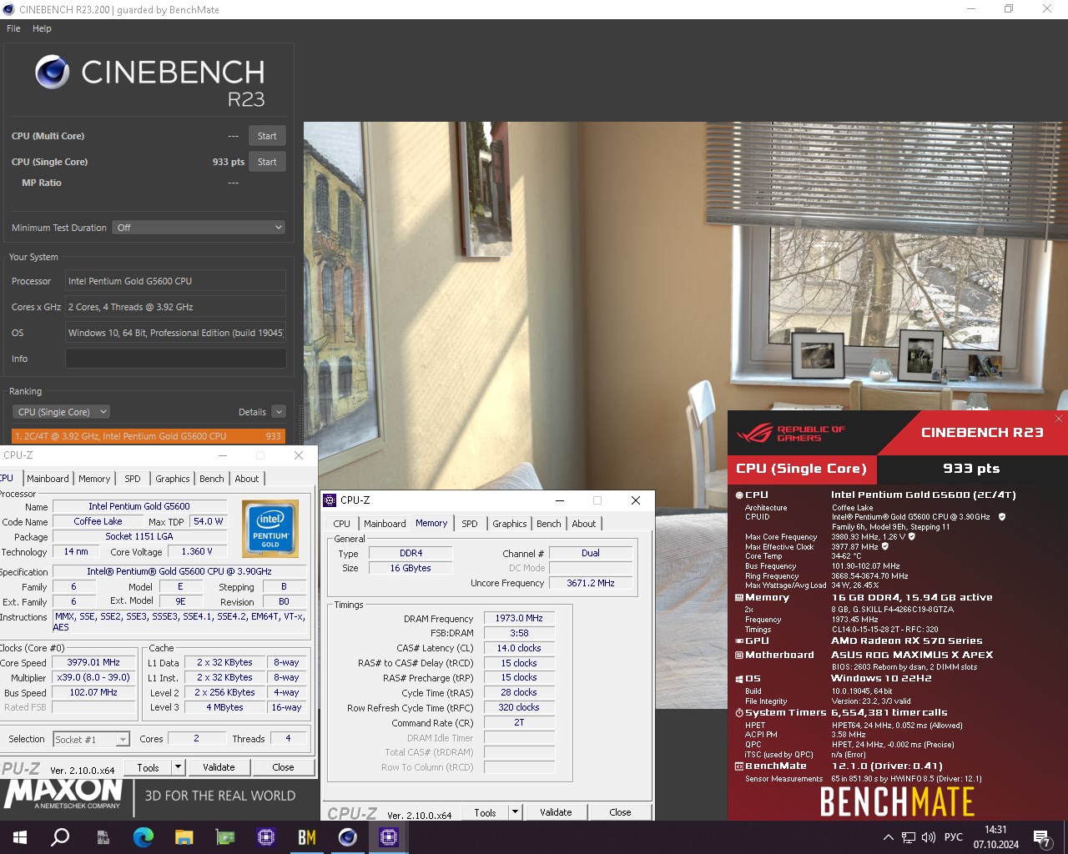The height and width of the screenshot is (854, 1068).
Task: Open Tools dropdown arrow in left CPU-Z
Action: coord(178,767)
